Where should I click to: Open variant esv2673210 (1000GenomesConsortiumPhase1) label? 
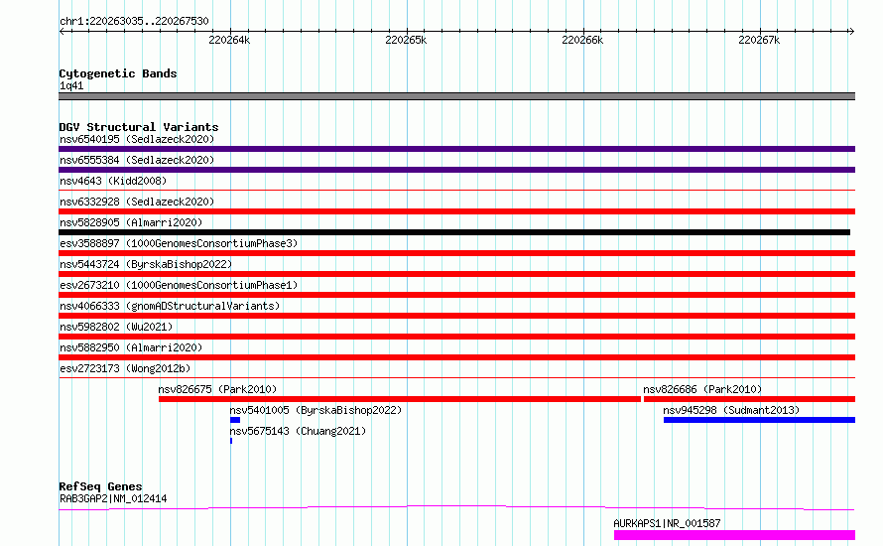[x=179, y=285]
